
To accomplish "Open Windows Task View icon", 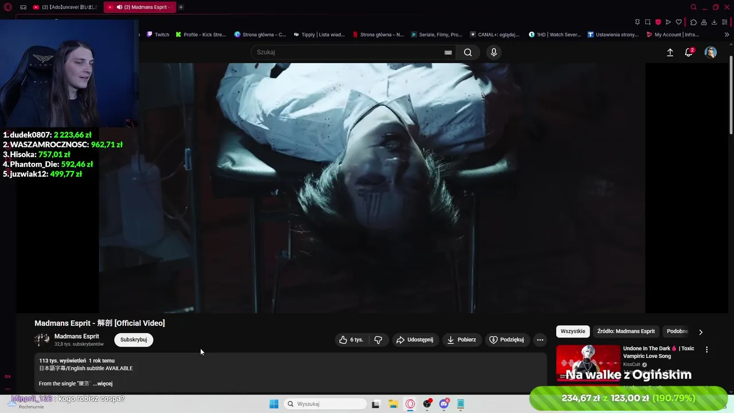I will point(376,404).
